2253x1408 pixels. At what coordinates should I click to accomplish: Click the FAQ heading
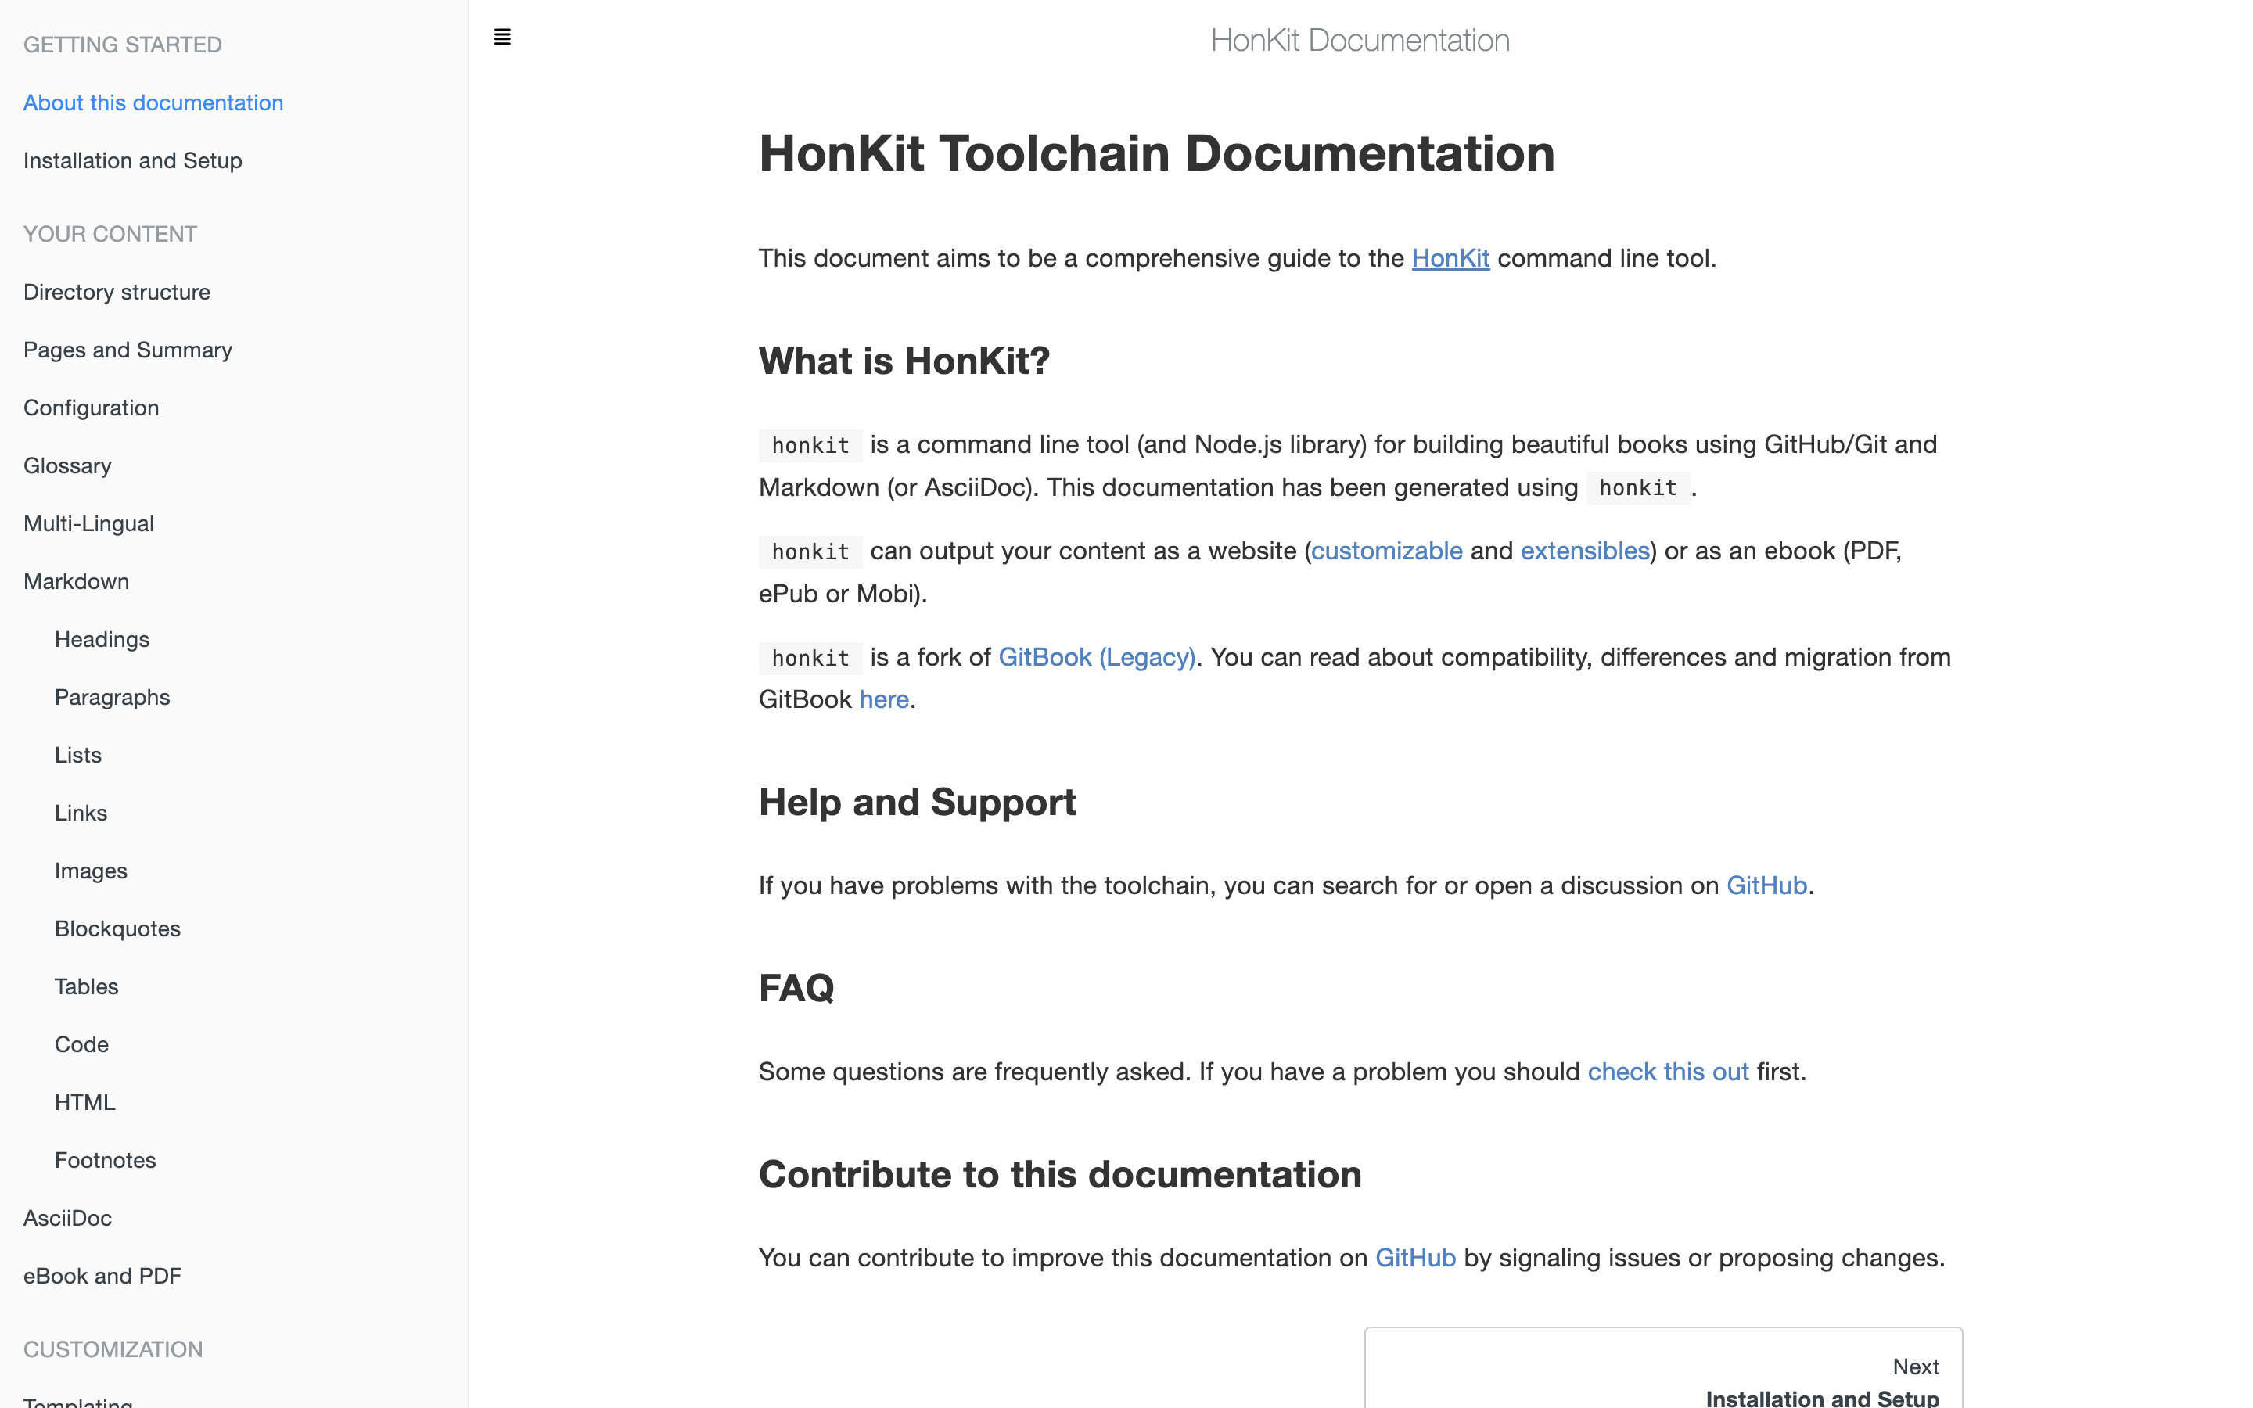(x=796, y=988)
